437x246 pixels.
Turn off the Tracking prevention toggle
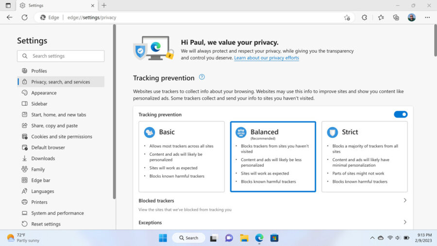click(x=401, y=115)
